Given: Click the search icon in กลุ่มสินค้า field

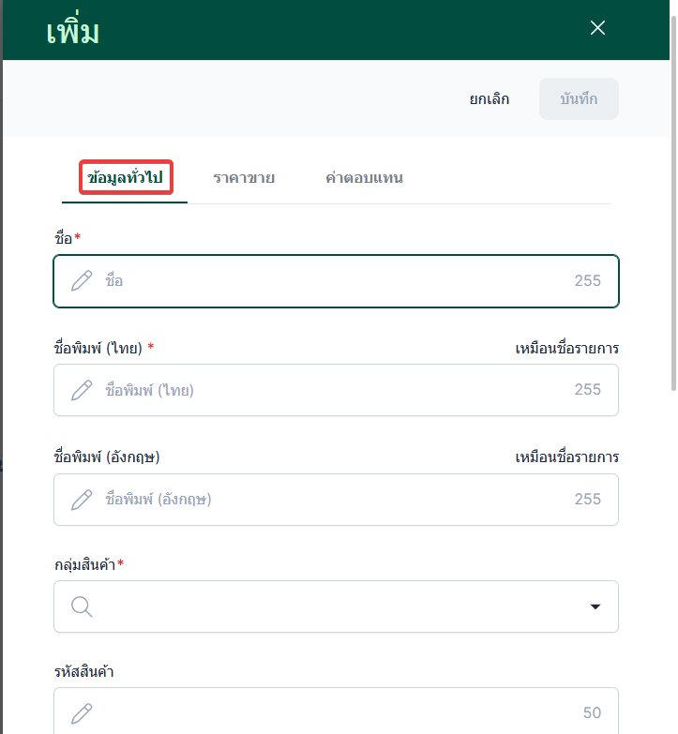Looking at the screenshot, I should point(83,607).
